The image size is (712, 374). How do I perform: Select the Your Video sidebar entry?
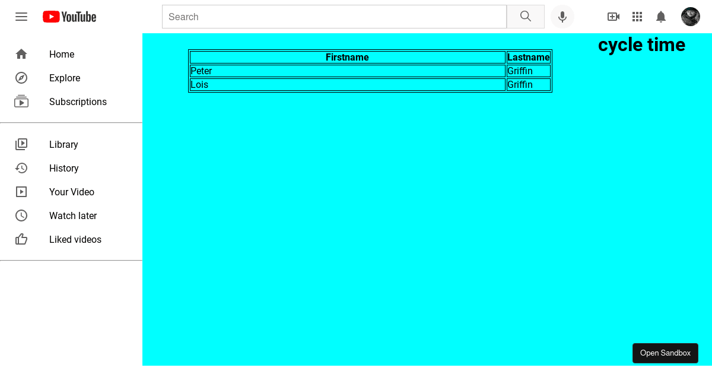tap(72, 192)
